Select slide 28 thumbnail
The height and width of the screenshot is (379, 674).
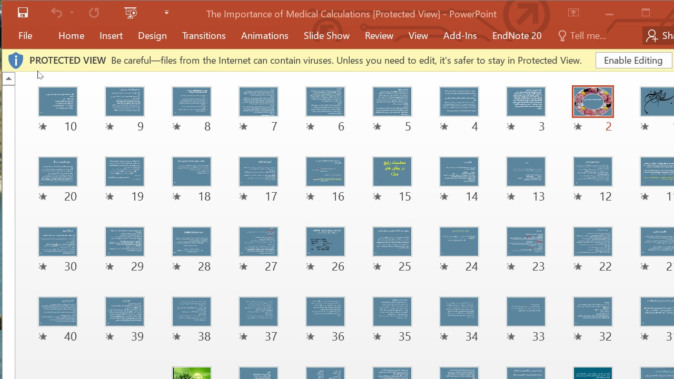click(x=192, y=242)
